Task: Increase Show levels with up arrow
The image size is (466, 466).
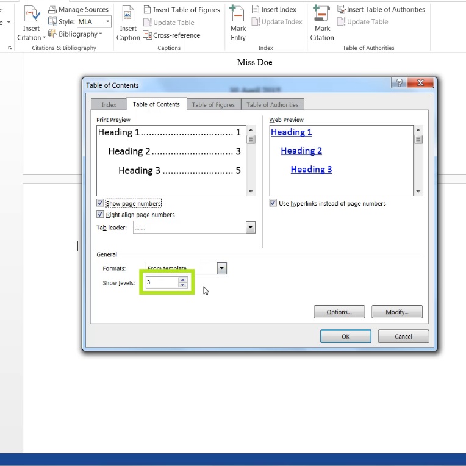Action: click(183, 279)
